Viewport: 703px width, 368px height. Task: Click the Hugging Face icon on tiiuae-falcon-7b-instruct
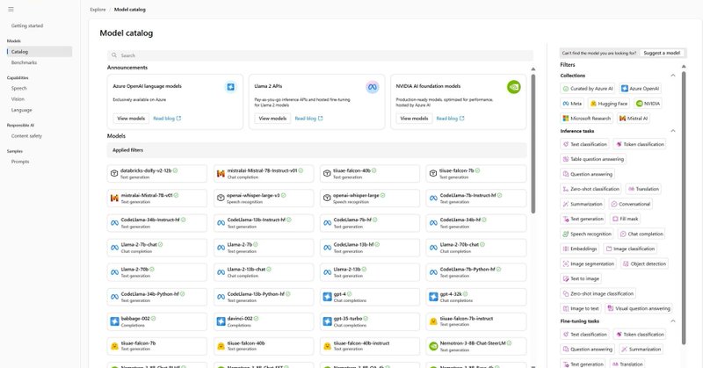(x=433, y=321)
